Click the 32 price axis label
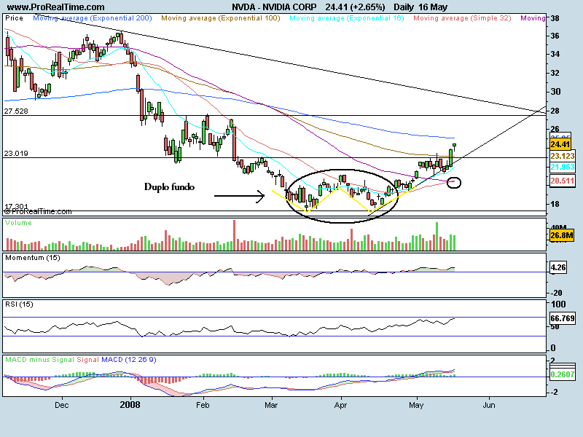The height and width of the screenshot is (437, 583). pos(555,73)
